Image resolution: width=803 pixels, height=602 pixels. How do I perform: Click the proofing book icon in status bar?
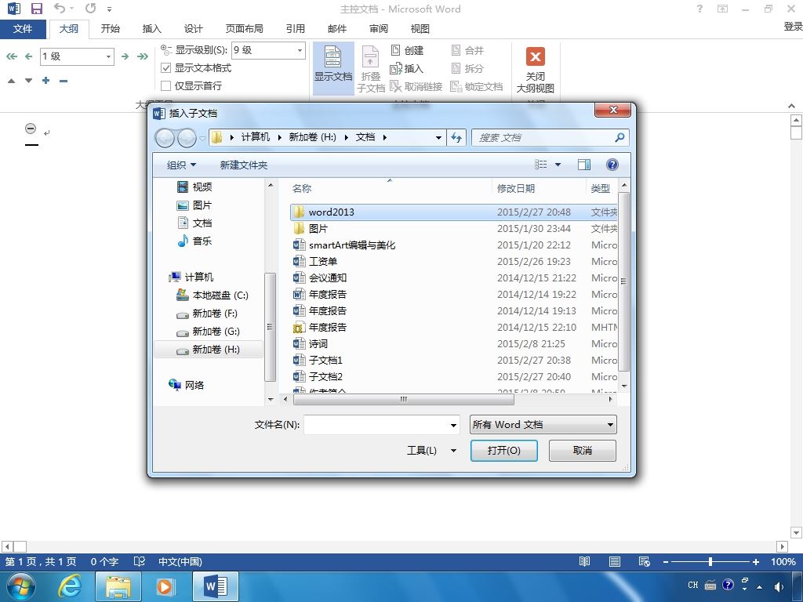(140, 561)
